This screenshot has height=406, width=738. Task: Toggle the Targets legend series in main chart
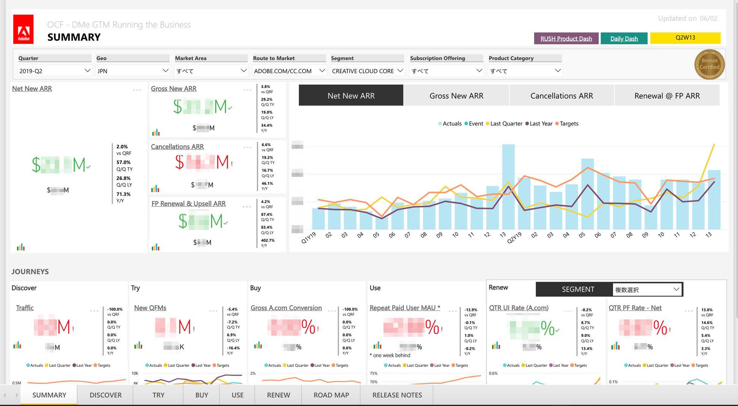566,124
